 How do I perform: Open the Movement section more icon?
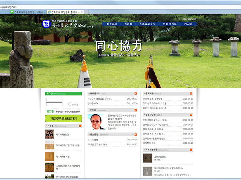[x=135, y=134]
